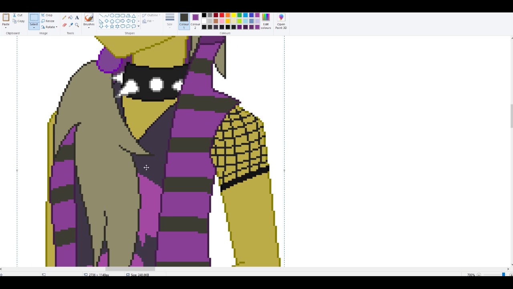Activate Colour 1 swatch selector
The height and width of the screenshot is (289, 513).
click(x=184, y=21)
